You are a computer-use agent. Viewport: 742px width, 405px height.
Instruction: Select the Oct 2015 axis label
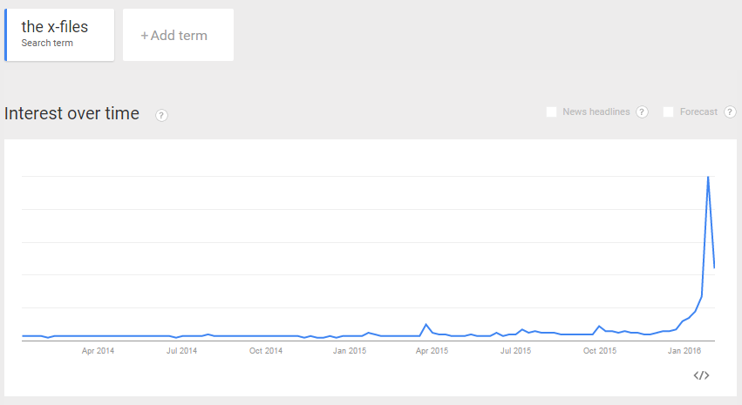tap(600, 351)
